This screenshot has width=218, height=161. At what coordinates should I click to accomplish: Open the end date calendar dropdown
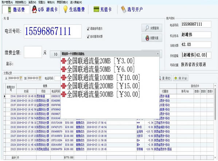coord(40,78)
